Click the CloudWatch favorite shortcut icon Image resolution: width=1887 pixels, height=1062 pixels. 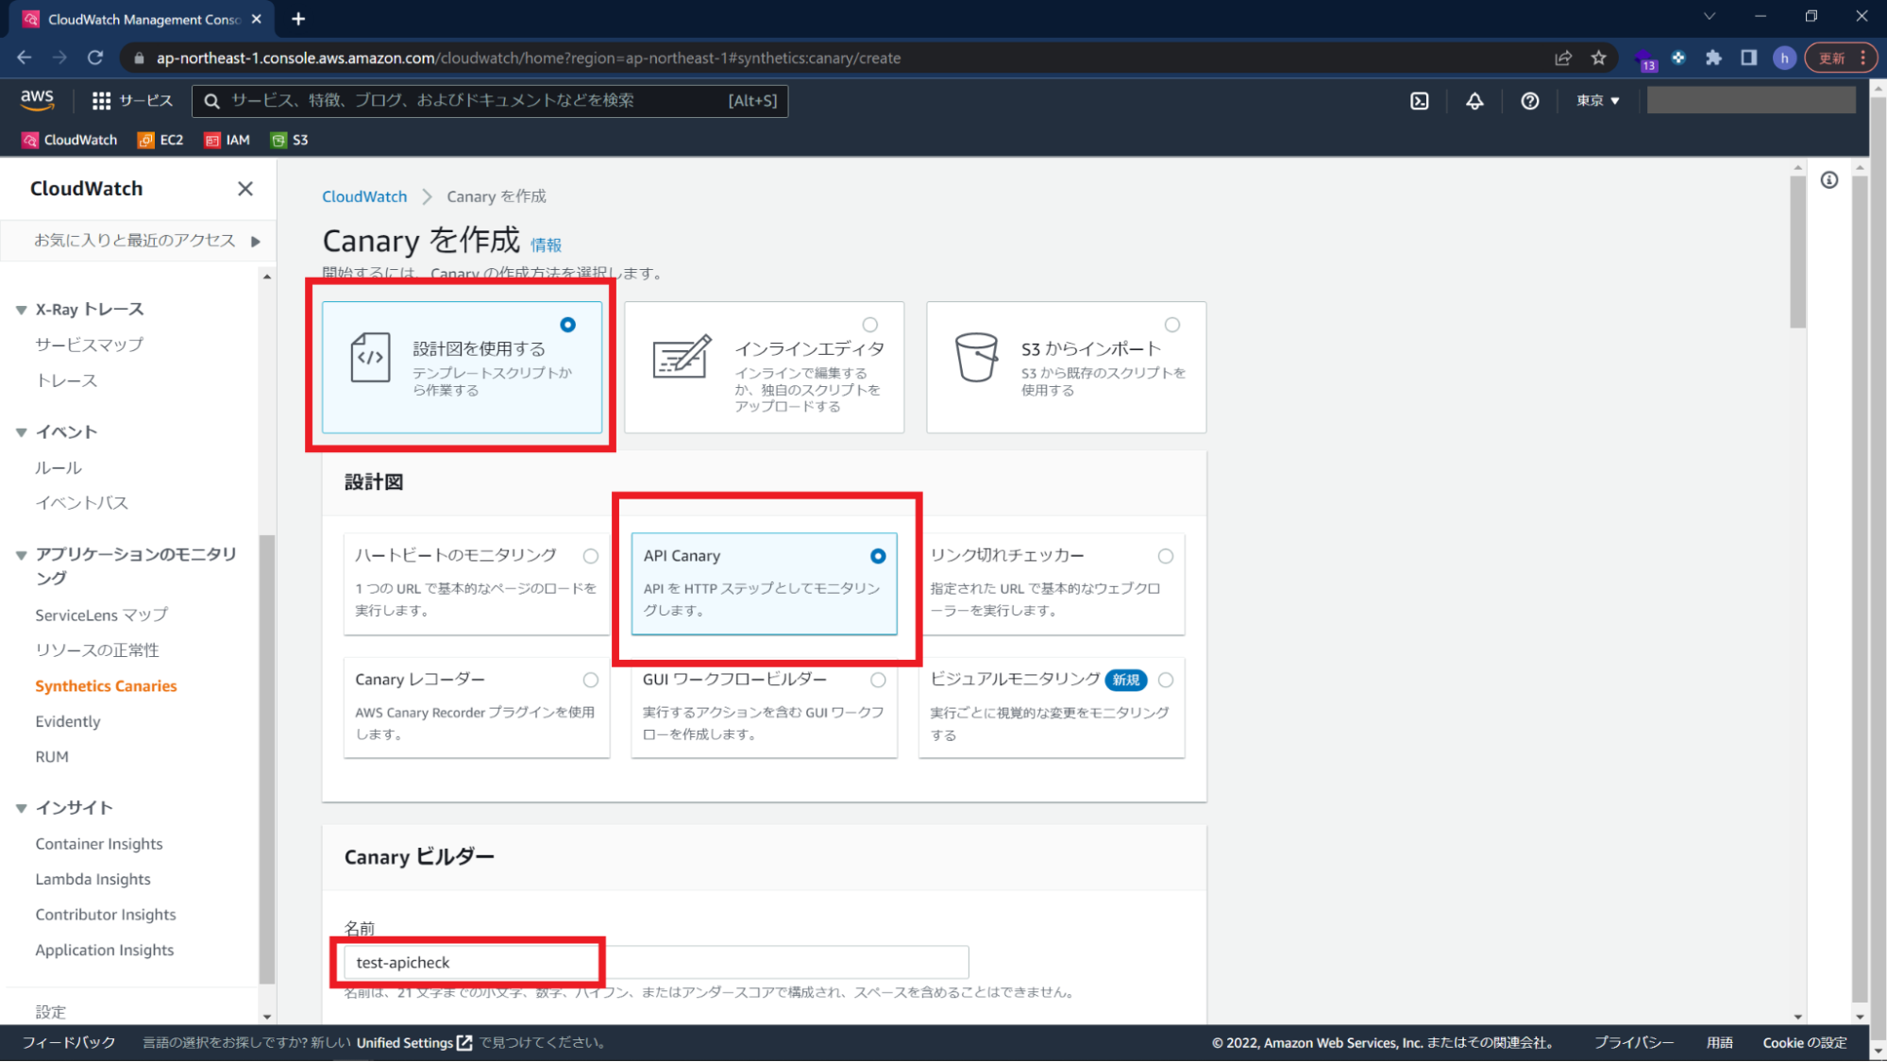tap(30, 140)
